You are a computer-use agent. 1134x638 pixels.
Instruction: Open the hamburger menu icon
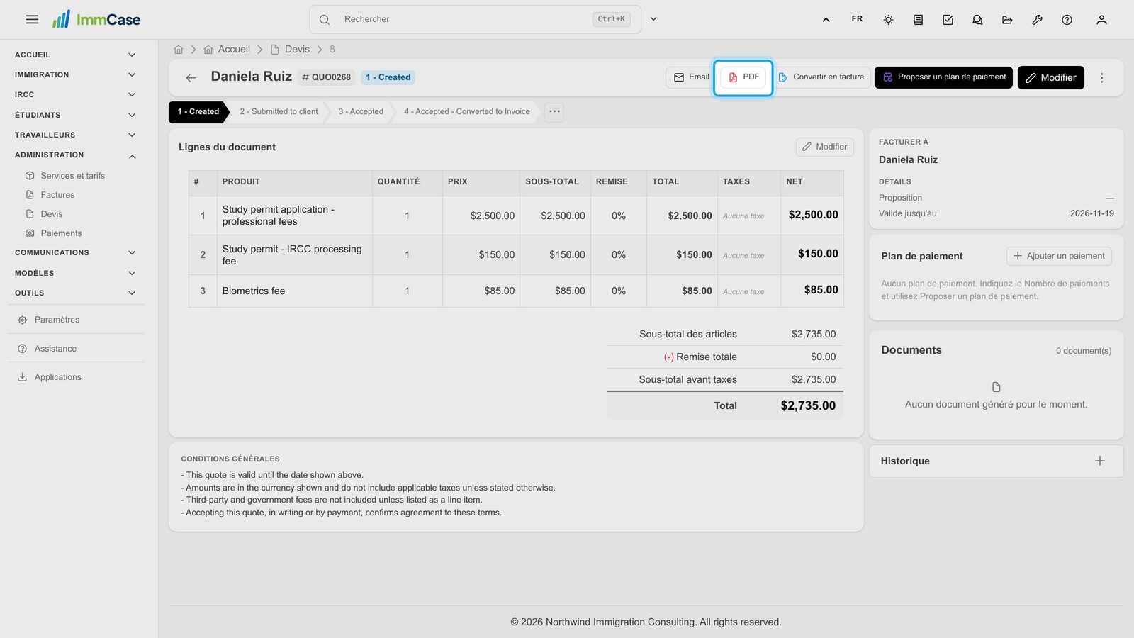tap(32, 19)
